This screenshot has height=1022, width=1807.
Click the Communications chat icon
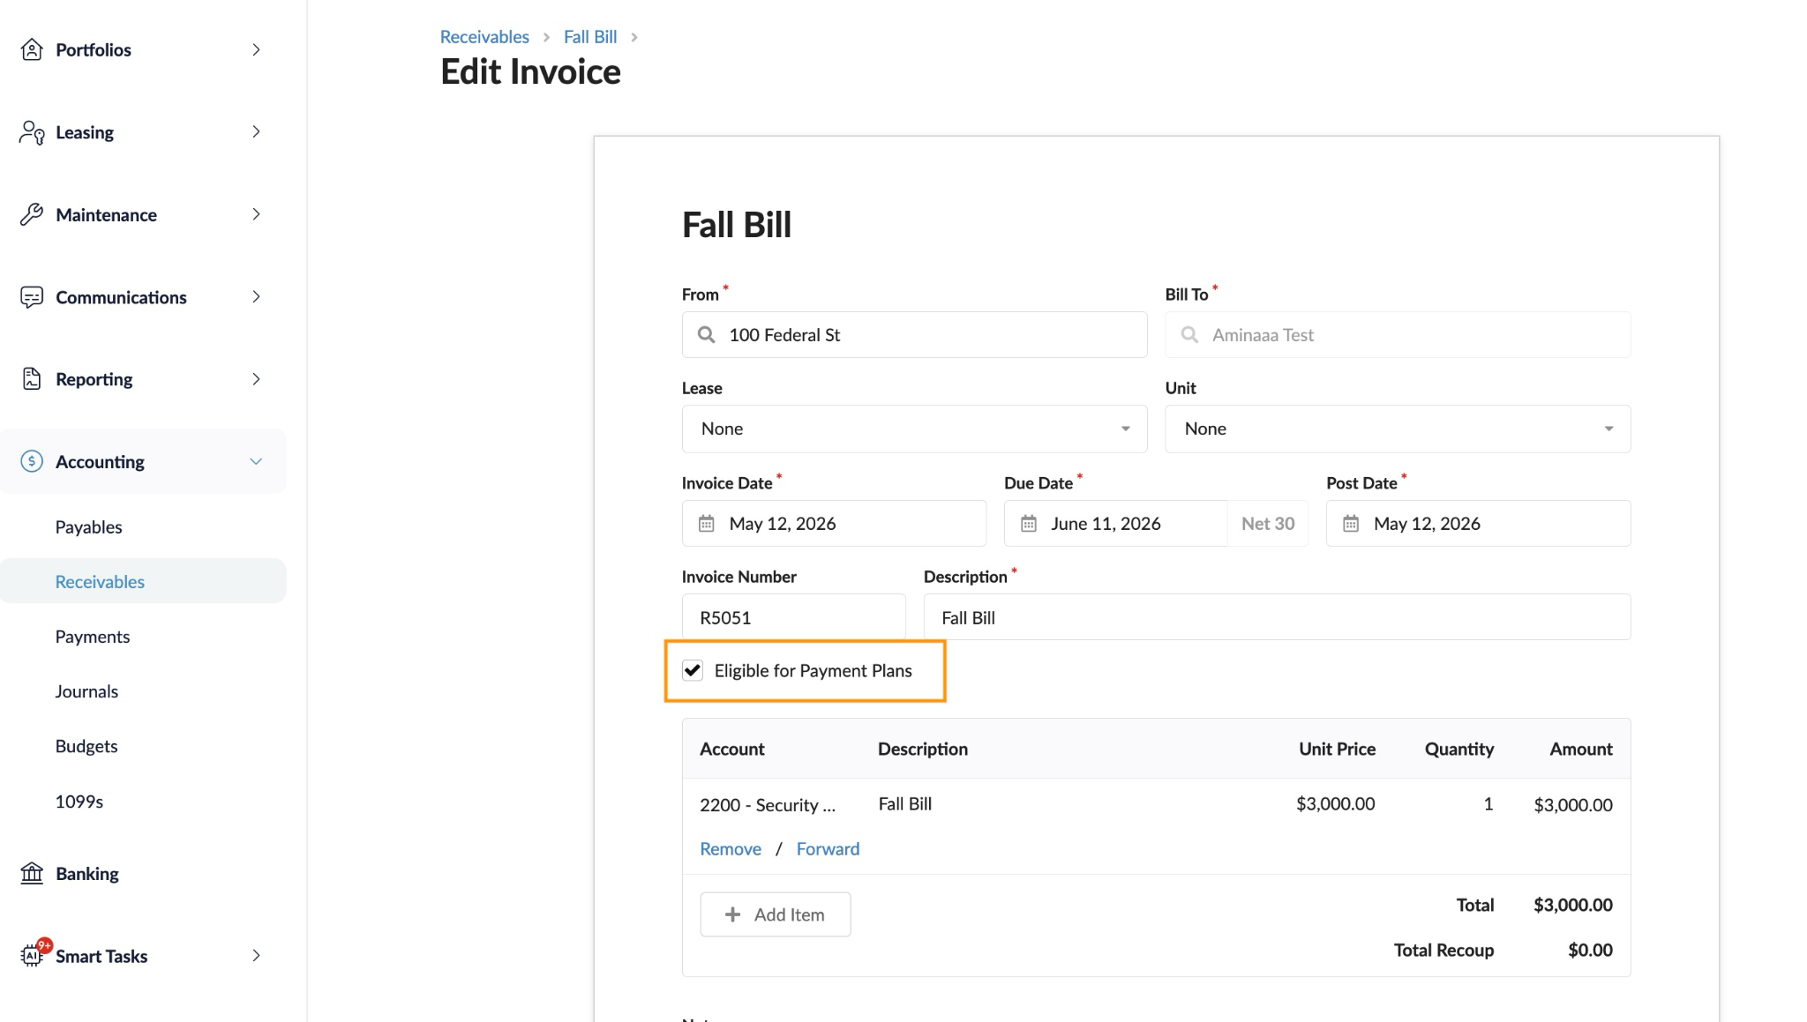click(32, 297)
